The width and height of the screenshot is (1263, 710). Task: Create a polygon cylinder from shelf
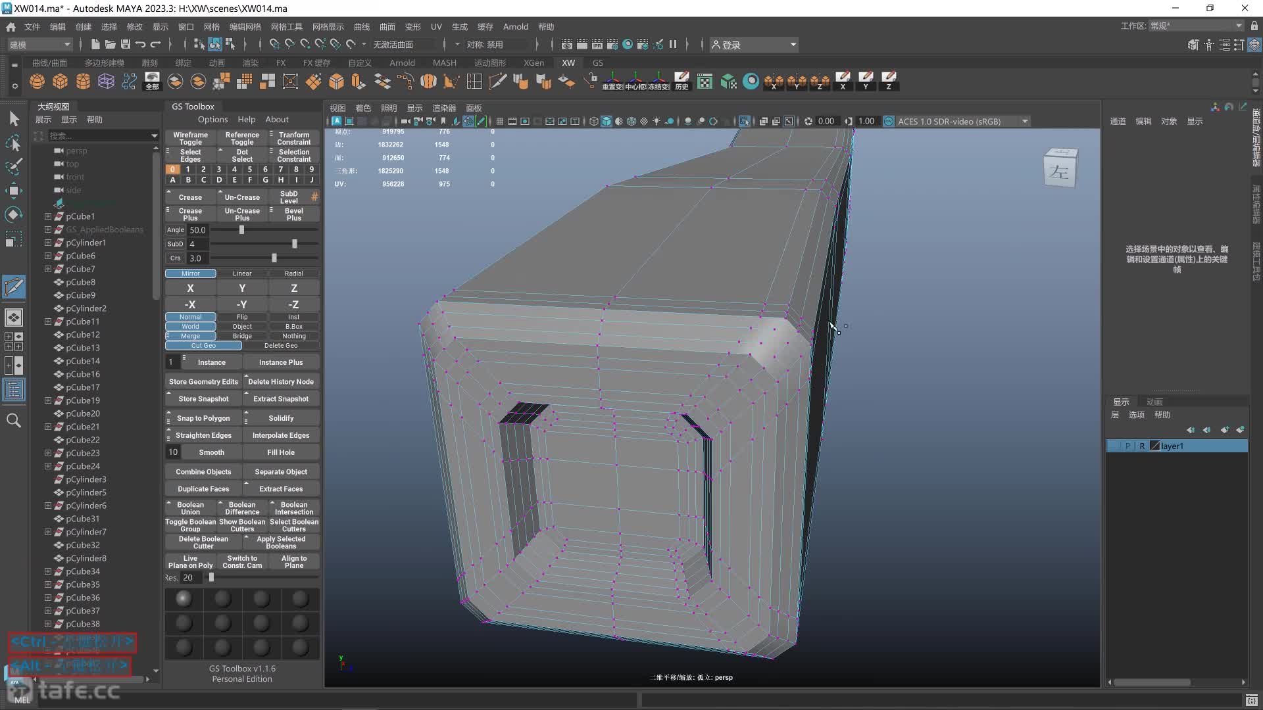click(x=83, y=82)
